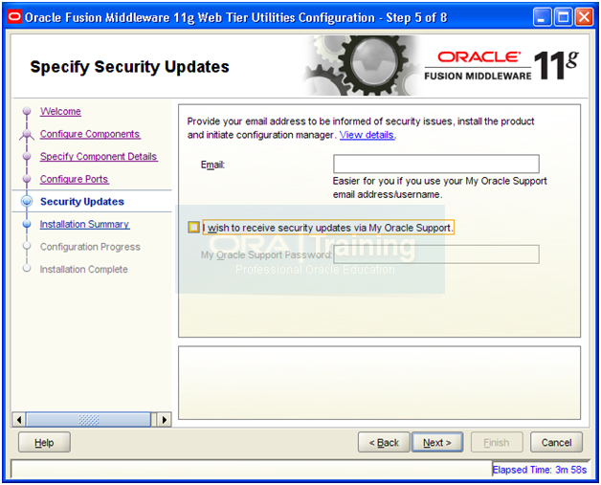The height and width of the screenshot is (485, 601).
Task: Open Specify Component Details step
Action: tap(99, 157)
